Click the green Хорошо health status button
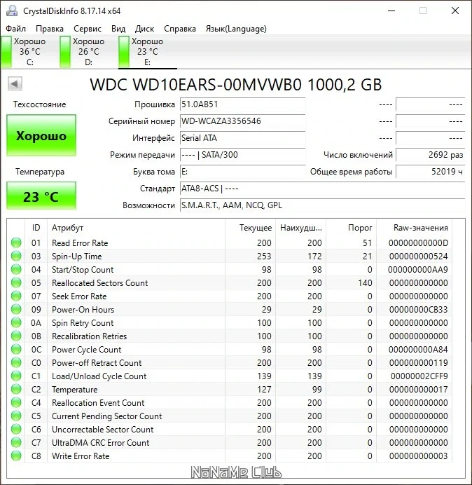Screen dimensions: 472x485 coord(41,135)
